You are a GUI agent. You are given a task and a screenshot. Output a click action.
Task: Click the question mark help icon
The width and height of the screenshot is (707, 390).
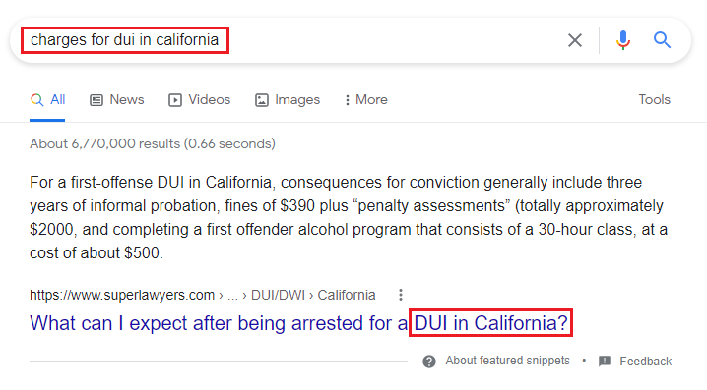coord(429,362)
